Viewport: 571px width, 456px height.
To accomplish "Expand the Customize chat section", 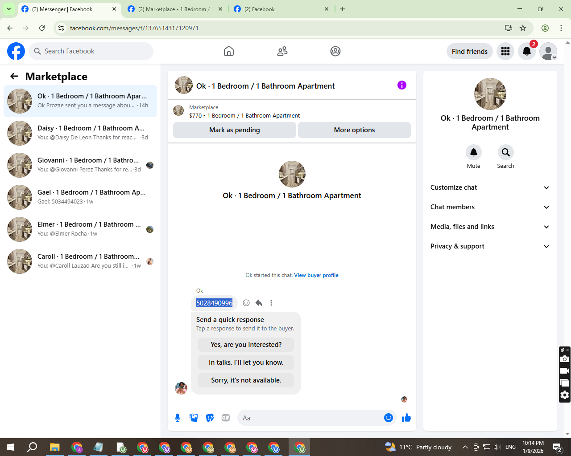I will point(490,187).
